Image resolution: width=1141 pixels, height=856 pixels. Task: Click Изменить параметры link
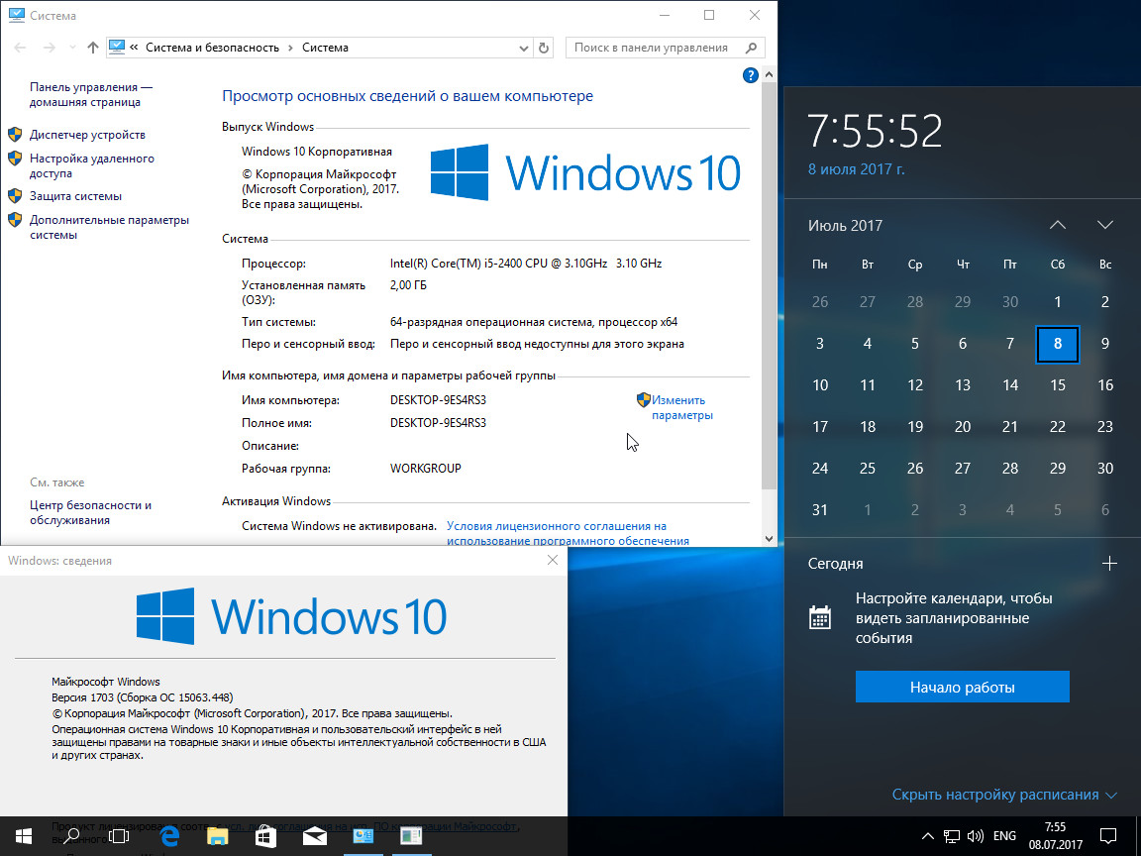click(680, 407)
